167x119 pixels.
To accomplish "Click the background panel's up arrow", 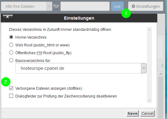I will point(161,74).
